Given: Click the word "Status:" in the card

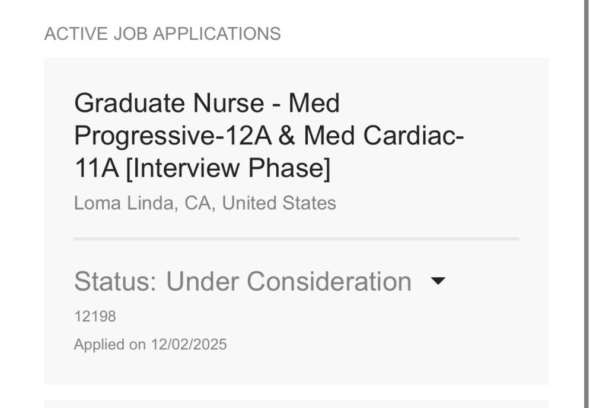Looking at the screenshot, I should click(x=116, y=281).
